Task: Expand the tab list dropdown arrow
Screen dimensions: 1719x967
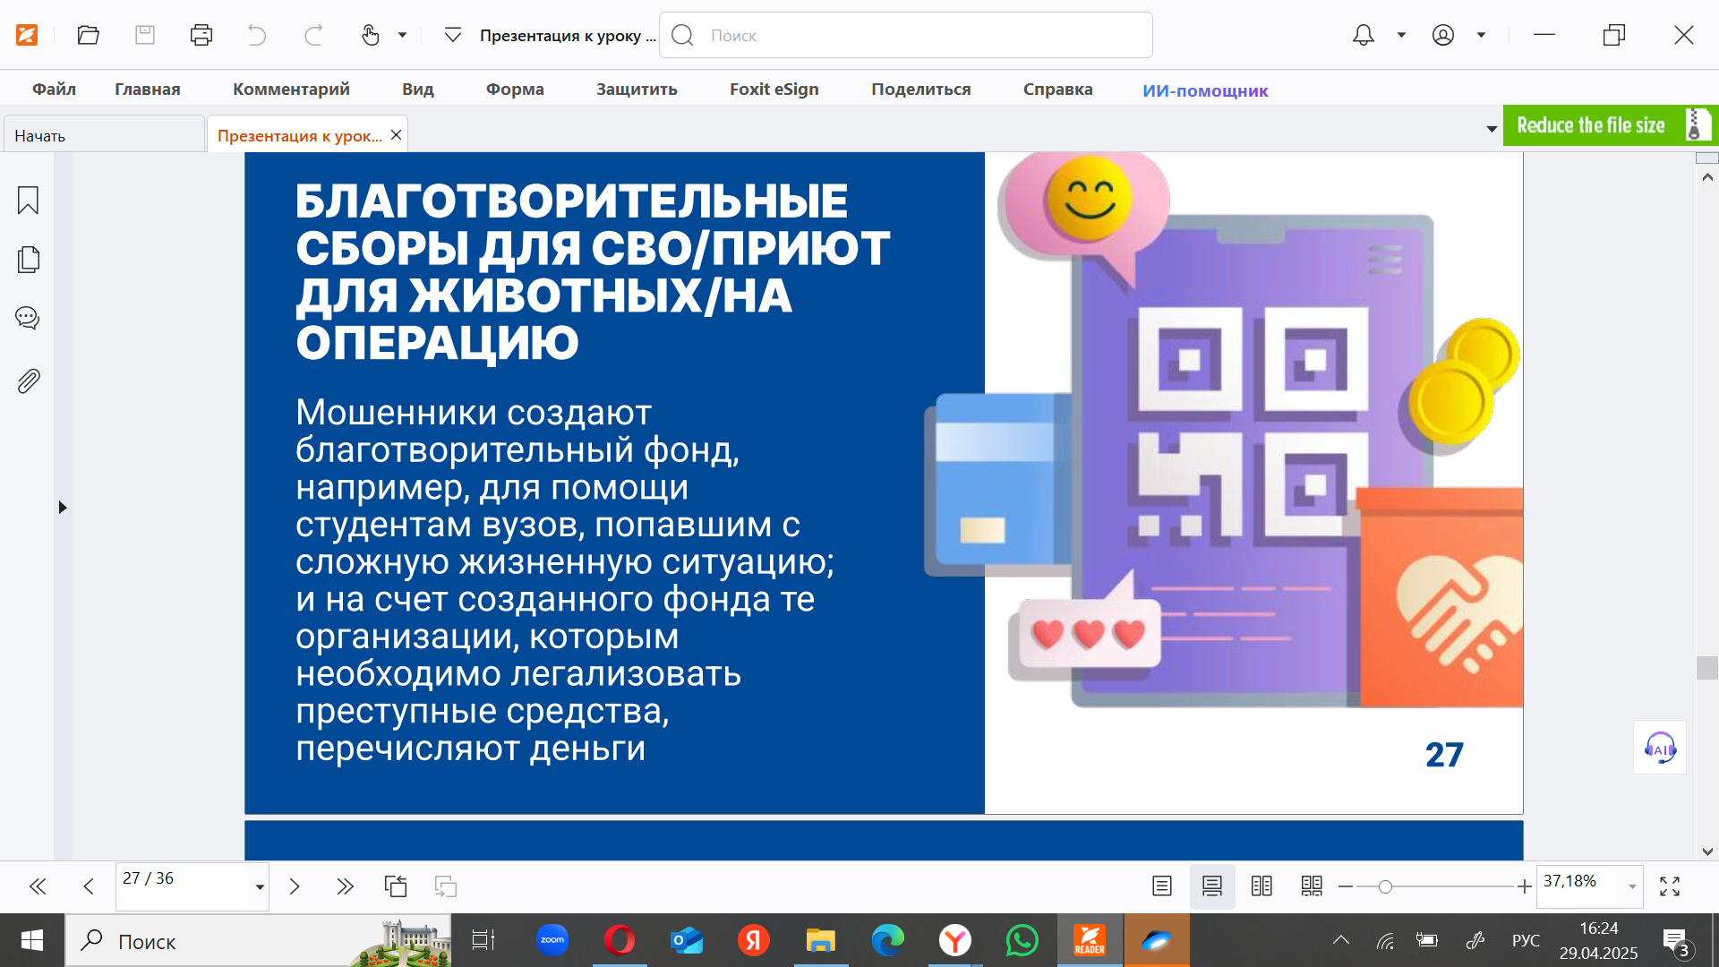Action: tap(1492, 129)
